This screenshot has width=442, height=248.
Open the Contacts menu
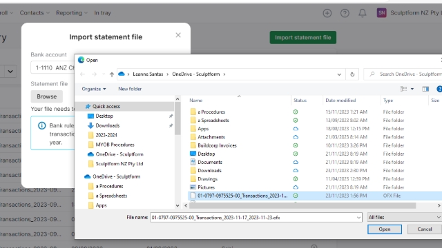coord(35,13)
